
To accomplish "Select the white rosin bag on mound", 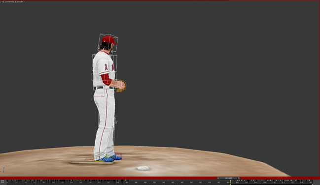I will point(143,168).
